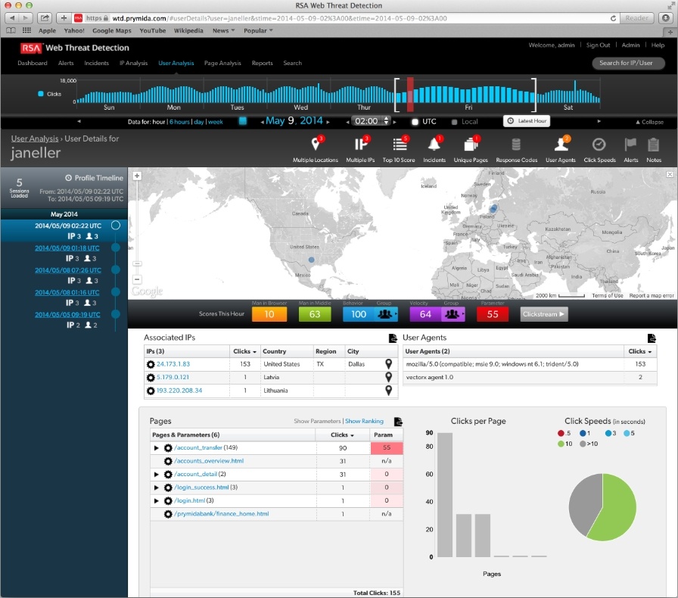678x598 pixels.
Task: Zoom out on the map
Action: (x=137, y=279)
